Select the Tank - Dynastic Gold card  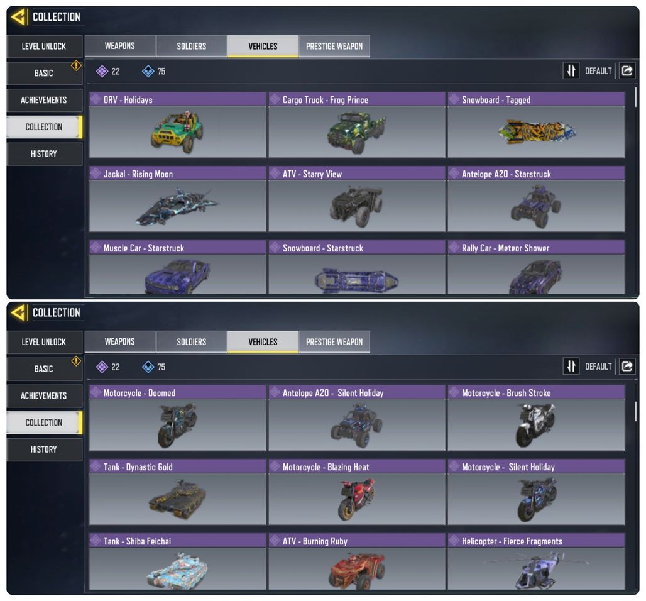coord(178,492)
